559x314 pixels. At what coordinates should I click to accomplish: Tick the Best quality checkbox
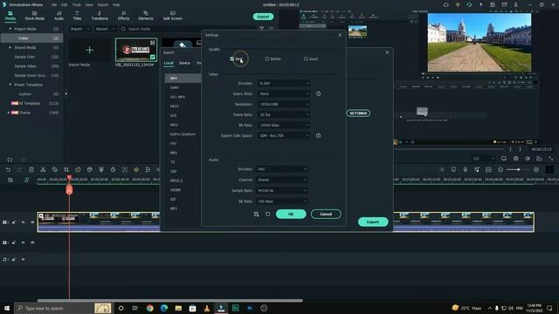(232, 58)
